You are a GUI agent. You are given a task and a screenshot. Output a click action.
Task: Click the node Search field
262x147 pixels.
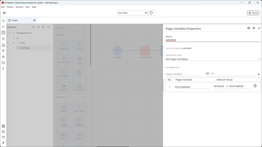click(x=71, y=28)
